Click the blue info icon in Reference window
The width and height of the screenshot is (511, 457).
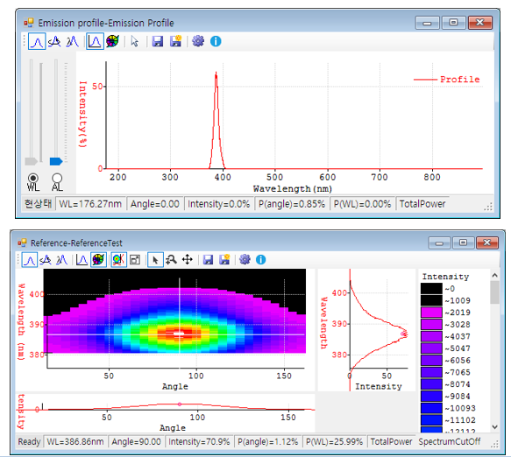tap(260, 260)
